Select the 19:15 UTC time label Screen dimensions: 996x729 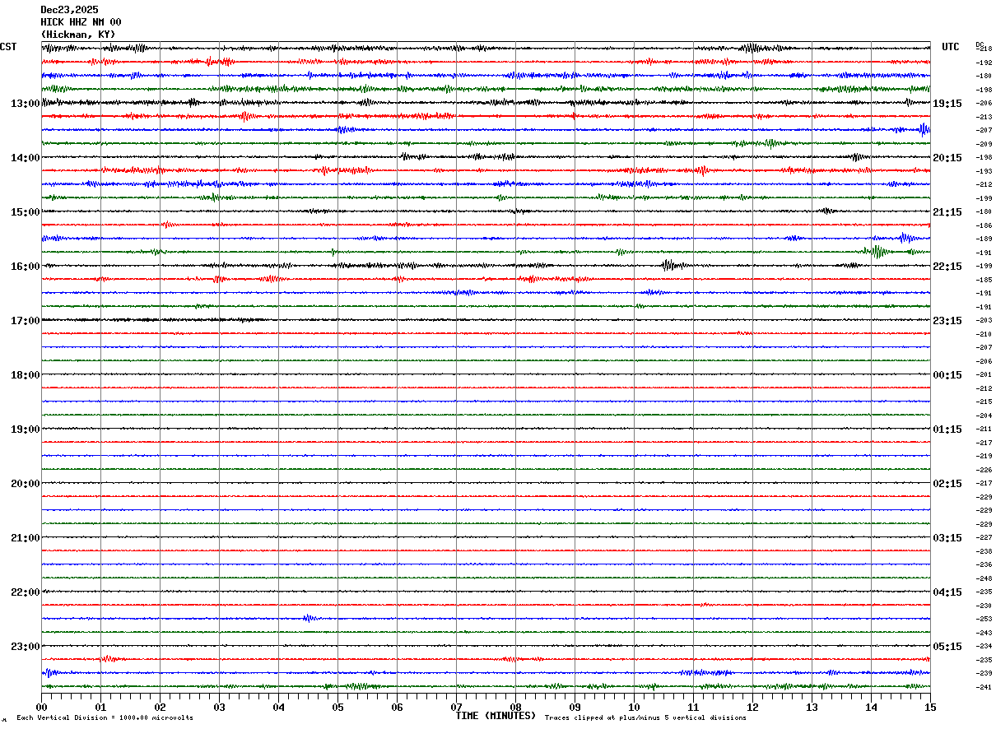click(x=947, y=104)
